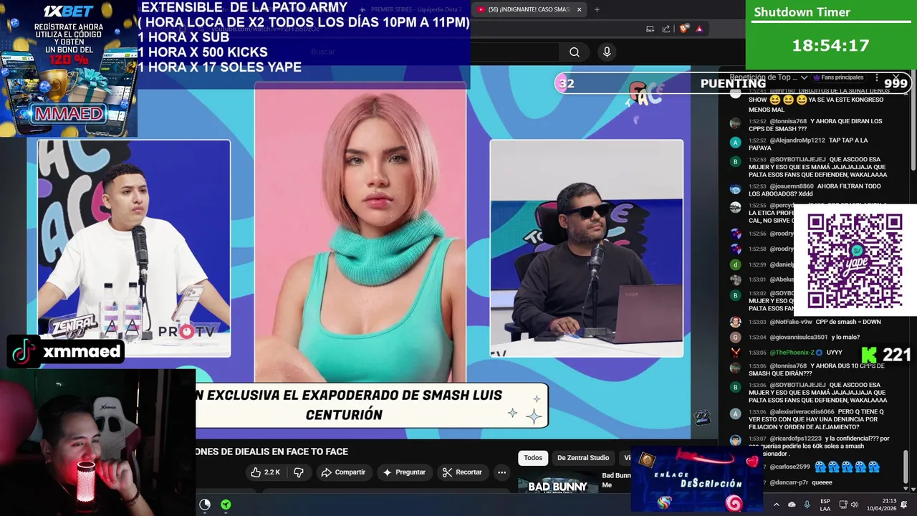Viewport: 917px width, 516px height.
Task: Click the TikTok xmmaed overlay logo
Action: click(x=67, y=351)
